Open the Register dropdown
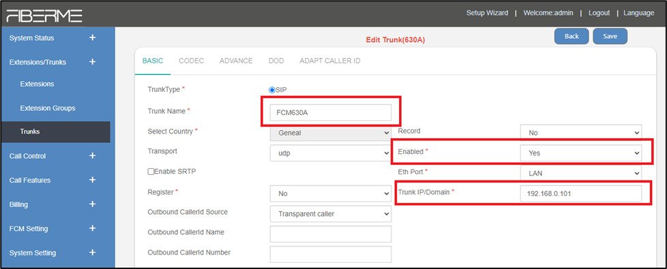Viewport: 667px width, 269px height. click(331, 193)
